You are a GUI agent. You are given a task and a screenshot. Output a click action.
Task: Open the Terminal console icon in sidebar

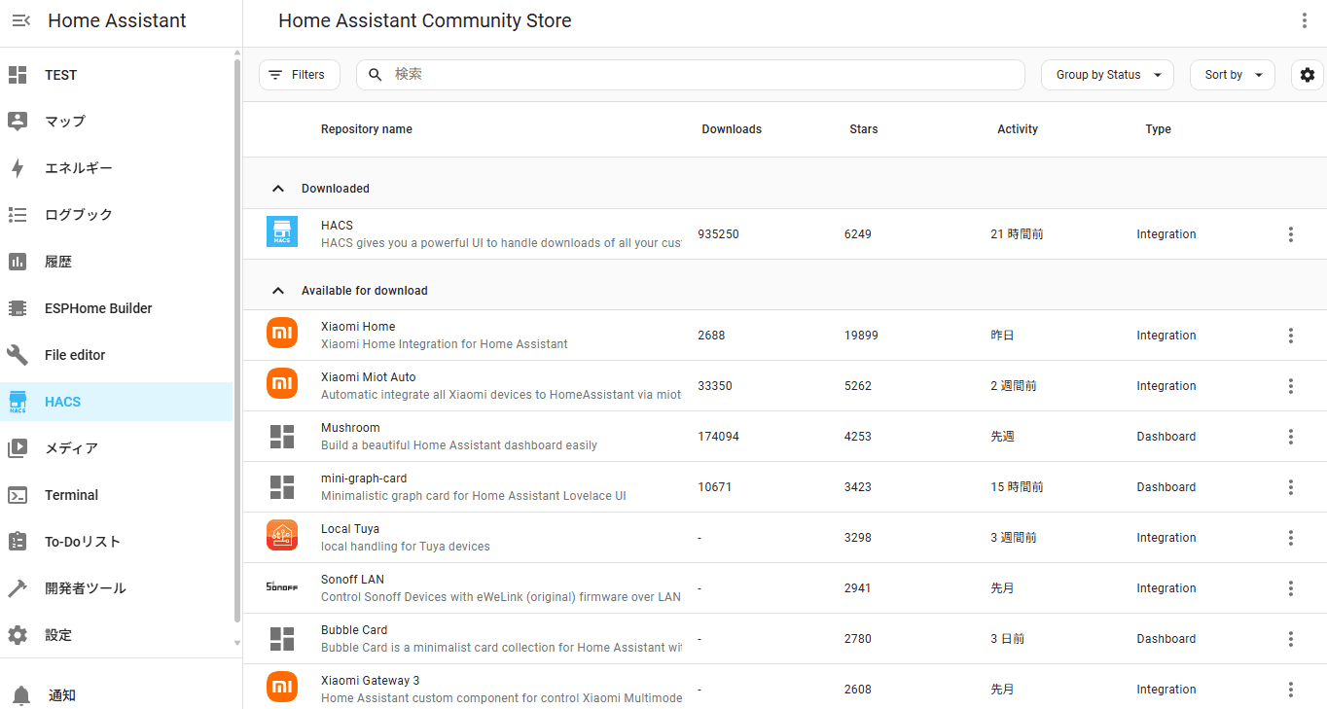click(x=18, y=495)
